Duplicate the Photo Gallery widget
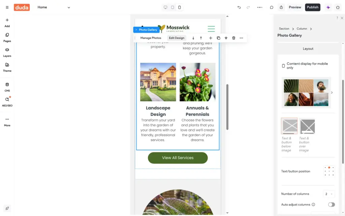 point(218,38)
